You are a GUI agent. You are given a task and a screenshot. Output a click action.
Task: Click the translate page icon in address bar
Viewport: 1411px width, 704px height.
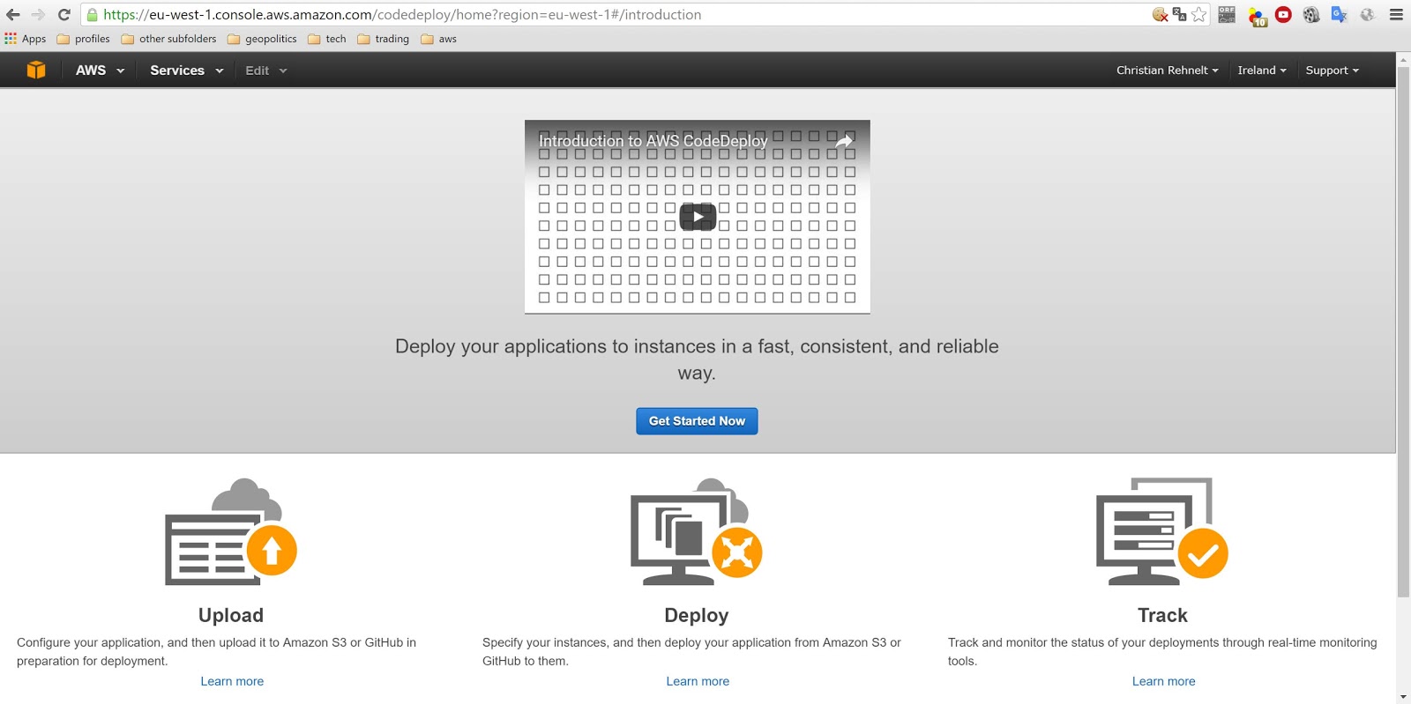tap(1180, 14)
